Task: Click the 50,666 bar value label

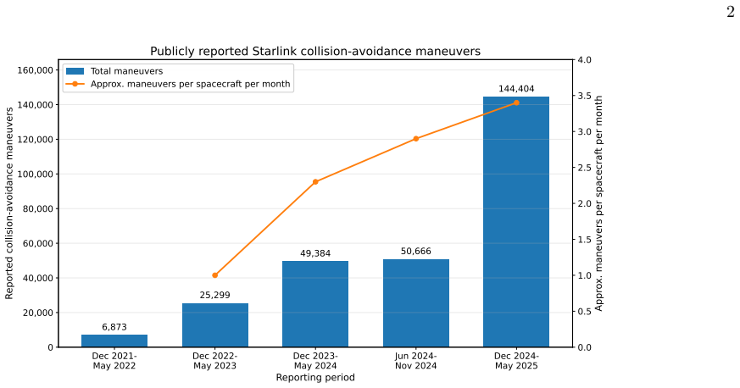Action: pos(416,252)
